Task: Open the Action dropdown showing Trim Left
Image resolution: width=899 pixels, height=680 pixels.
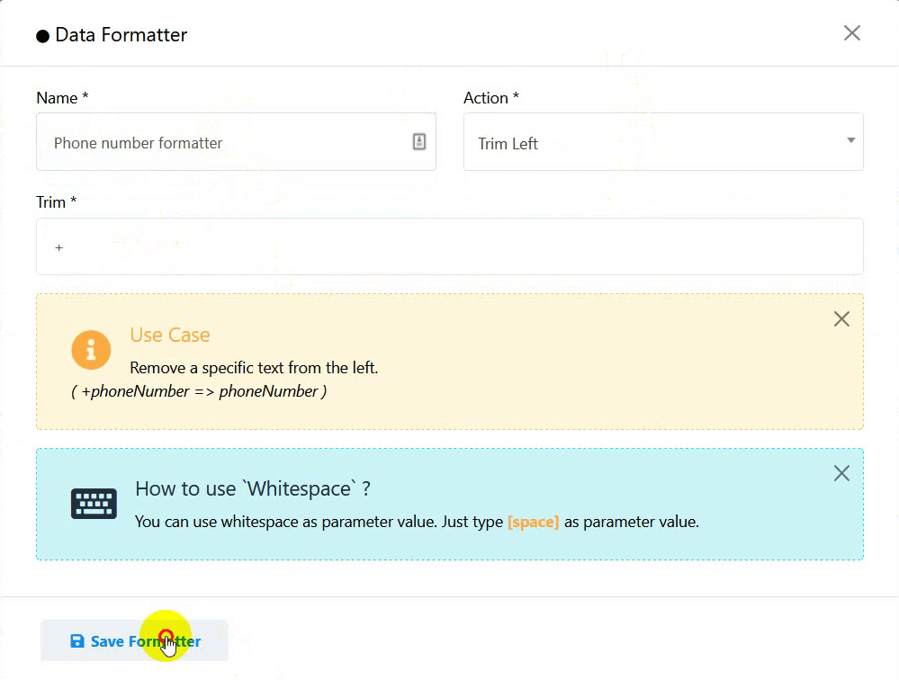Action: pyautogui.click(x=663, y=142)
